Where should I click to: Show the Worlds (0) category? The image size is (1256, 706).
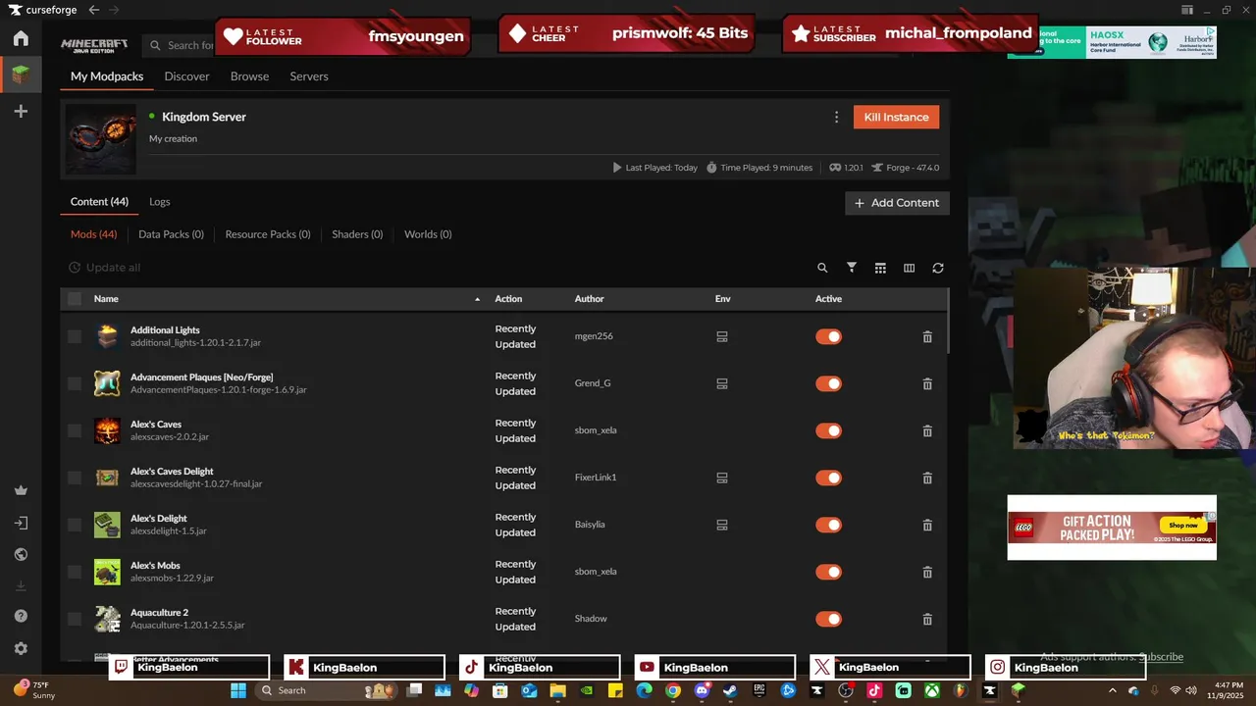(428, 234)
